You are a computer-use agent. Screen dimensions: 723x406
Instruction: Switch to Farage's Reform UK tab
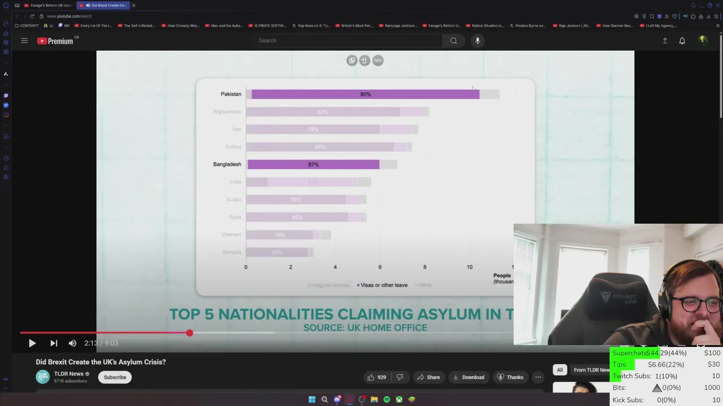[x=47, y=5]
